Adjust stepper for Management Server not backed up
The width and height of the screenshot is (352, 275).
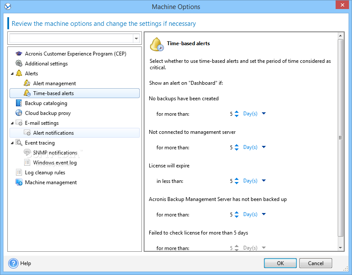[x=237, y=215]
